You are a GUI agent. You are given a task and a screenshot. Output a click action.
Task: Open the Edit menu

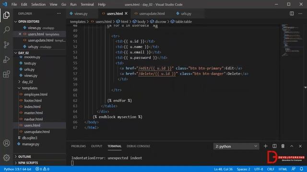point(24,4)
